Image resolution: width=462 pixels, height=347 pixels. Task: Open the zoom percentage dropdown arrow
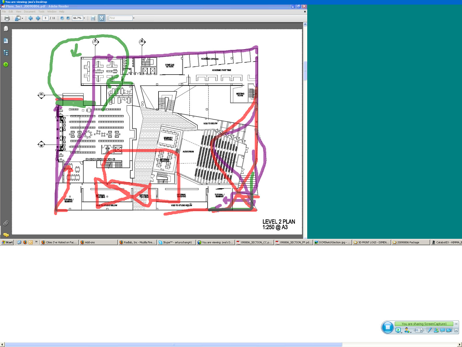click(x=84, y=18)
